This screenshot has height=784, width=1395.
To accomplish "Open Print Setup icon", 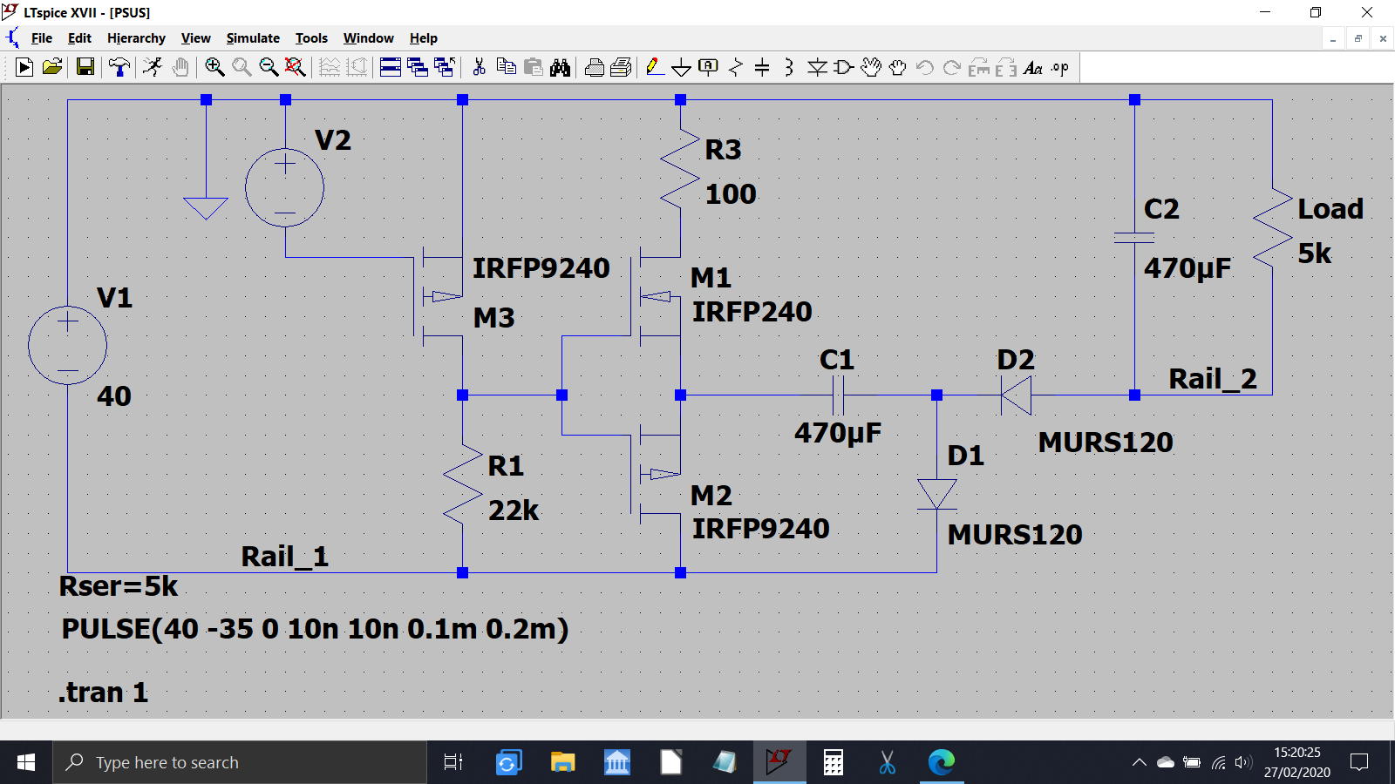I will click(x=622, y=67).
